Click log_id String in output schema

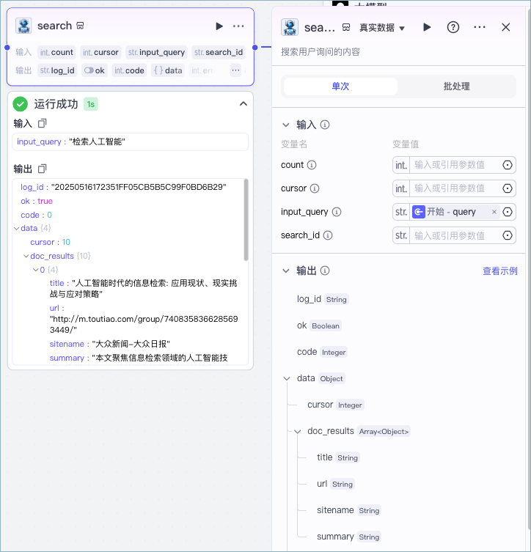pos(322,299)
